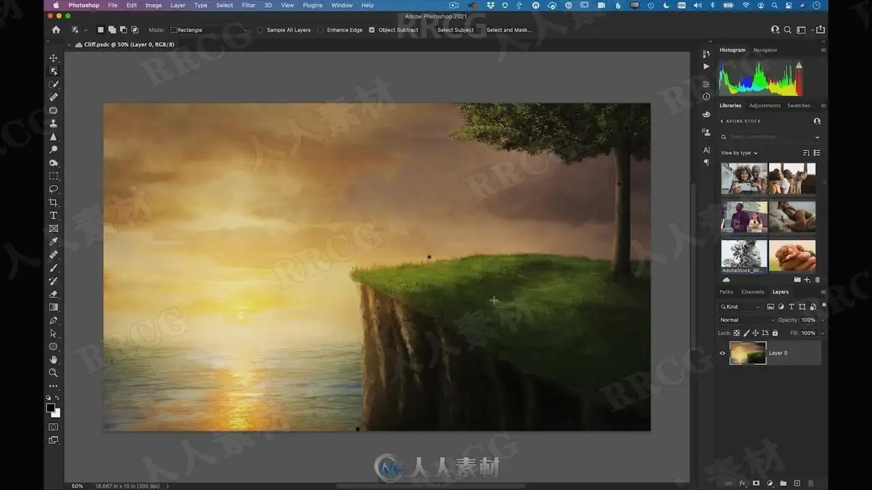This screenshot has width=872, height=490.
Task: Select the Pen tool
Action: [x=54, y=321]
